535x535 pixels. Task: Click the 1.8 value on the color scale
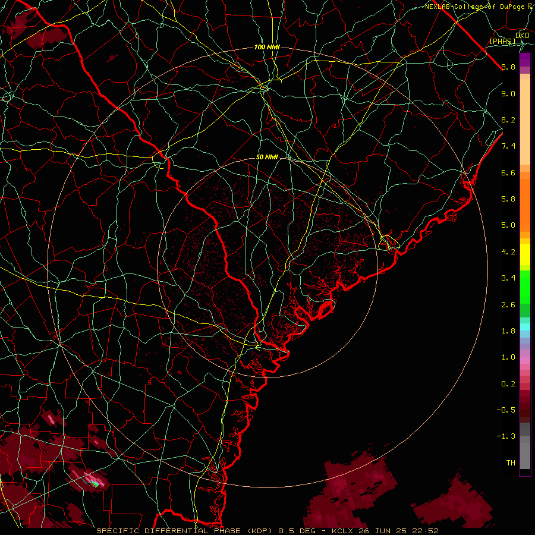point(508,331)
